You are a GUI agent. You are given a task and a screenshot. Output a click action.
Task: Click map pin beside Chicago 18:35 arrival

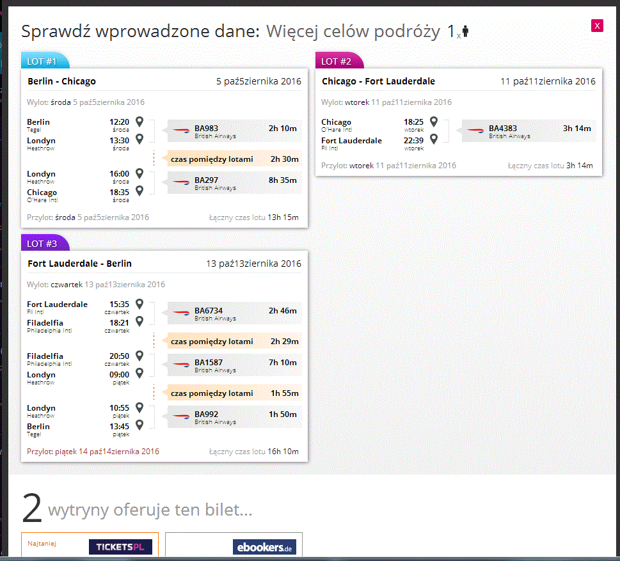[x=139, y=191]
